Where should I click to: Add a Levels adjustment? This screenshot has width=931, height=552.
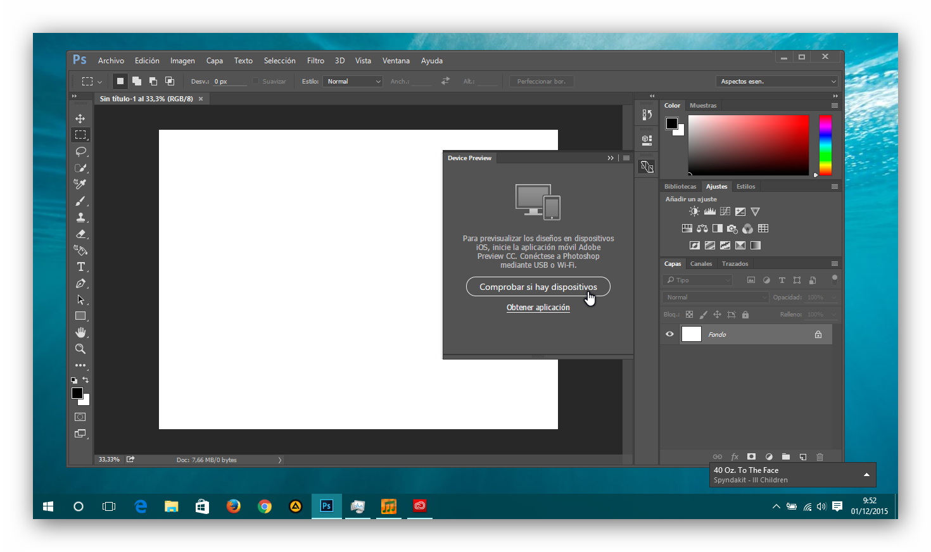[709, 211]
